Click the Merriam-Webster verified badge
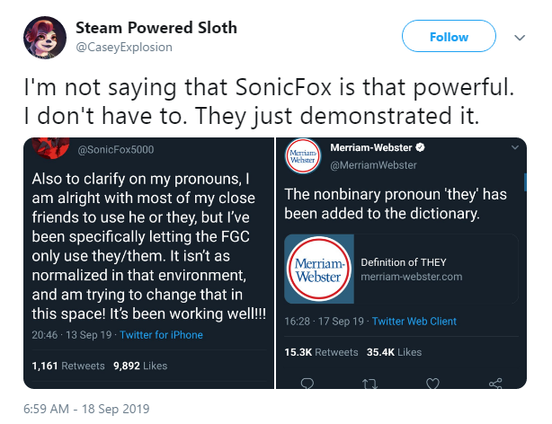This screenshot has height=424, width=552. click(420, 147)
